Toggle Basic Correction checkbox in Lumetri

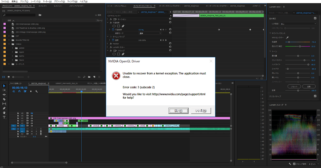315,18
